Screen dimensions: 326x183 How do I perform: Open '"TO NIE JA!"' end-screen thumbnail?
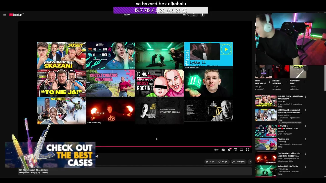[61, 83]
